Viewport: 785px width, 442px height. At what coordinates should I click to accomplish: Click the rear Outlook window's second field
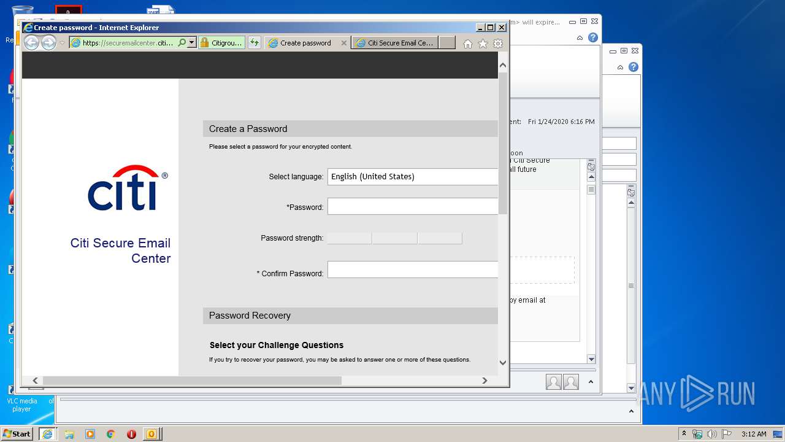click(x=619, y=160)
